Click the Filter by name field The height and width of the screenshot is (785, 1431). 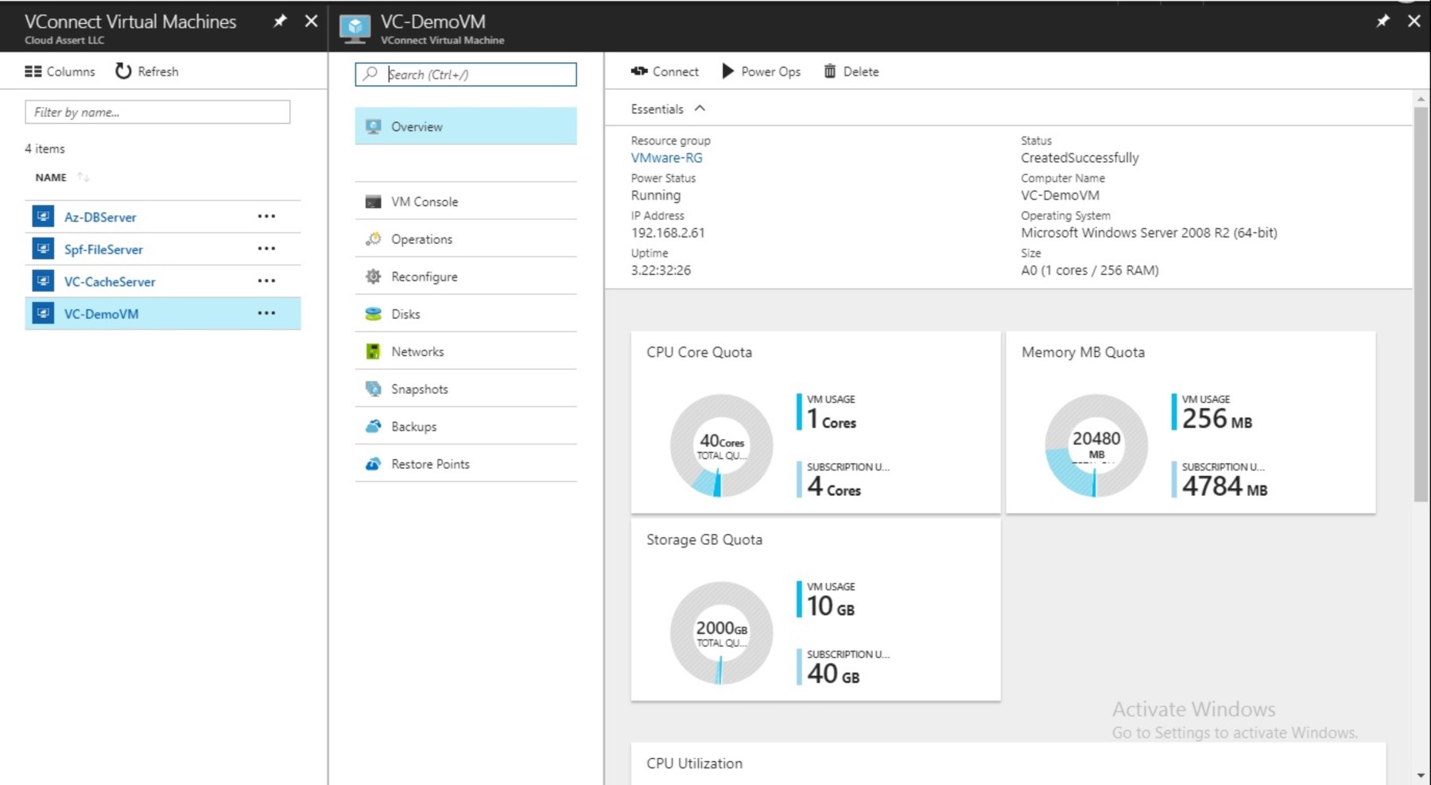(157, 112)
